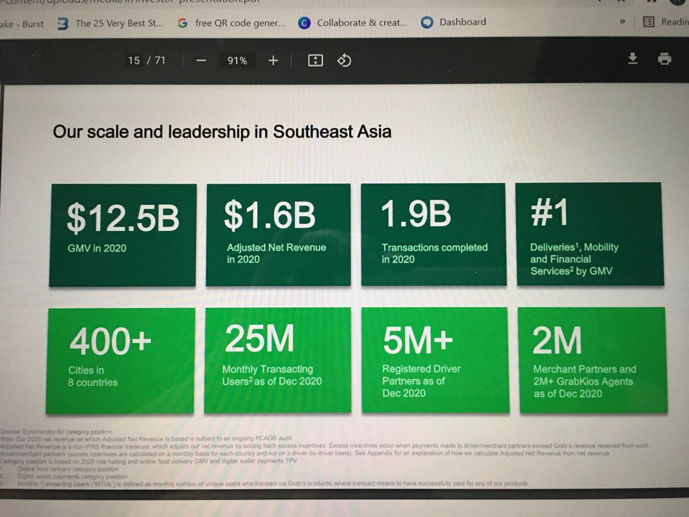Open the Burst bookmark
689x517 pixels.
pyautogui.click(x=22, y=24)
